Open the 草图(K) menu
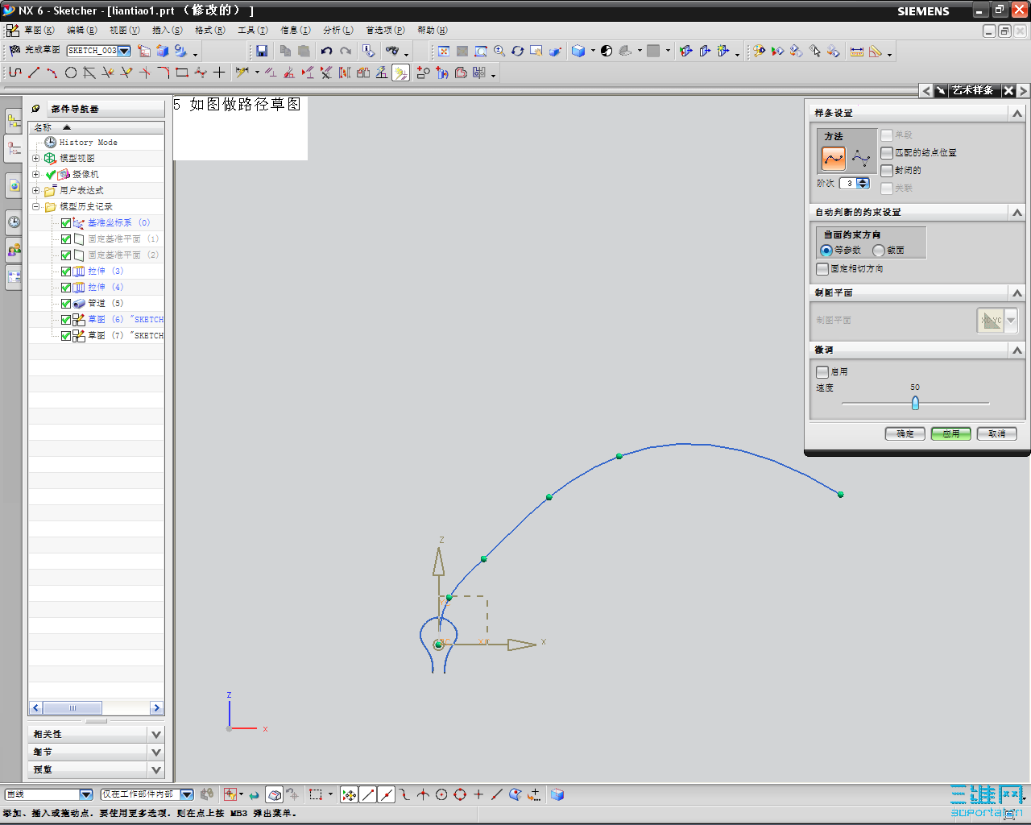Image resolution: width=1031 pixels, height=825 pixels. (39, 31)
